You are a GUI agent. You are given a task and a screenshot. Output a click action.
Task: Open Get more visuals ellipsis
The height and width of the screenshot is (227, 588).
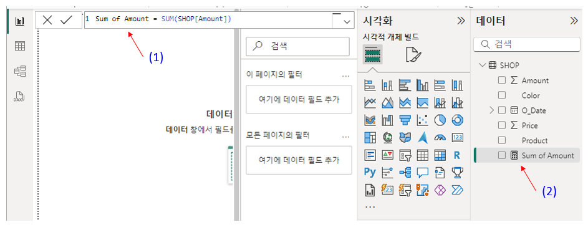370,207
